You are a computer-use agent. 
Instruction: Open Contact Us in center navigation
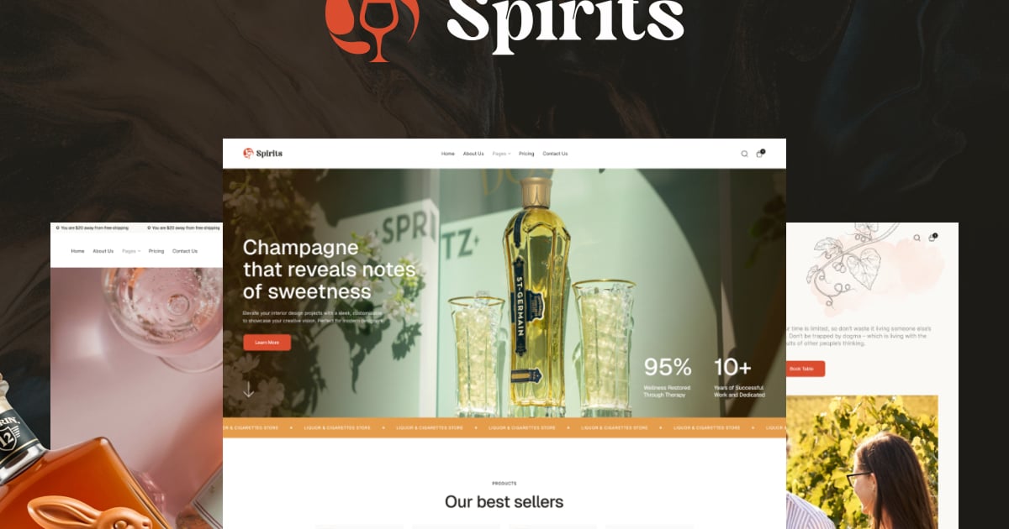[x=555, y=154]
